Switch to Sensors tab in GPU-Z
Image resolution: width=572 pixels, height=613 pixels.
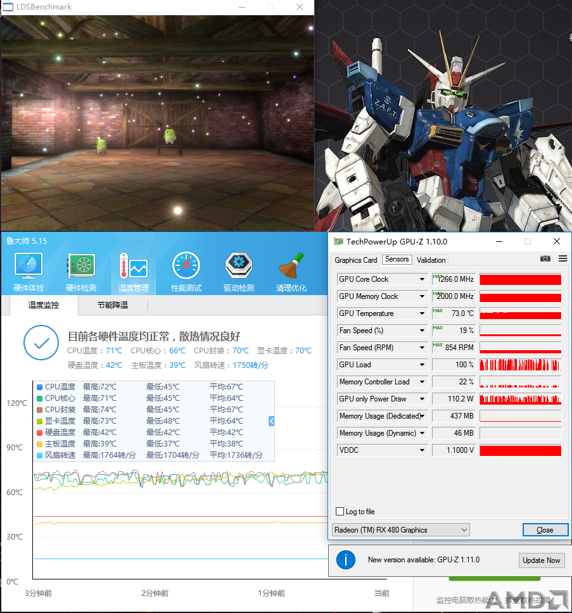click(x=397, y=259)
